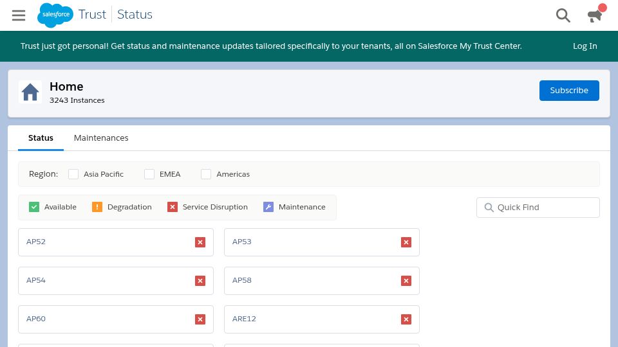Click the orange Degradation legend icon
Screen dimensions: 618x347
(x=97, y=207)
